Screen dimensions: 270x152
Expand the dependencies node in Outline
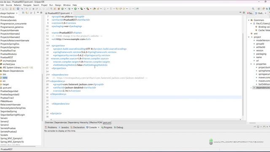[x=251, y=88]
